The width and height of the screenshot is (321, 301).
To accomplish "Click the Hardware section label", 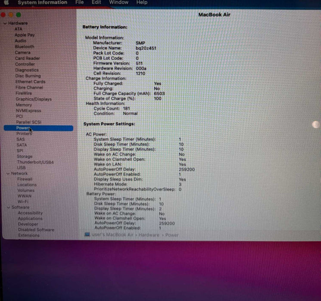I will (x=18, y=23).
